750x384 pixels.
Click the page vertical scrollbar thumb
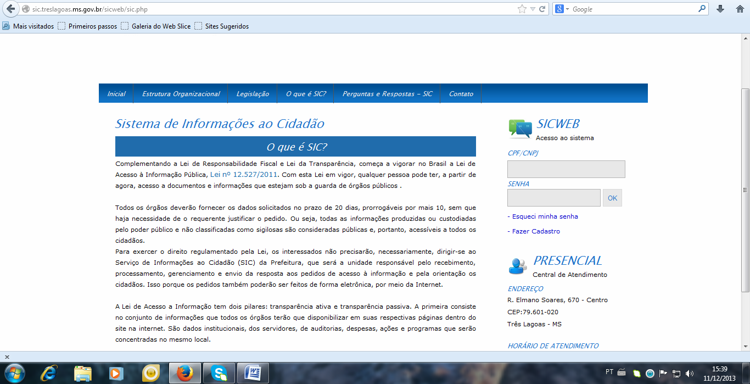745,190
